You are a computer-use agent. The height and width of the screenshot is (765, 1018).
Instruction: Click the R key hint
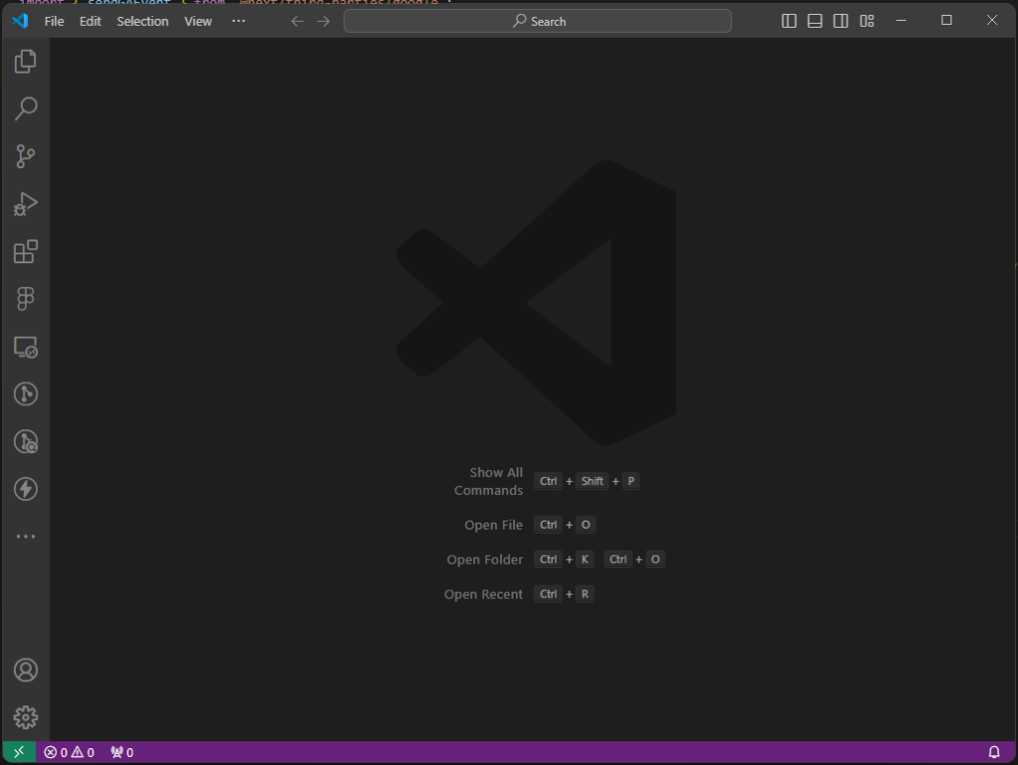pos(585,594)
